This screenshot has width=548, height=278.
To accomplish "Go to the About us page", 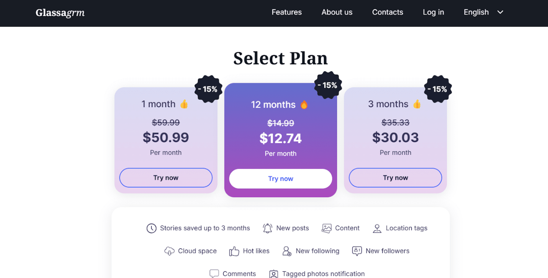I will pos(337,12).
